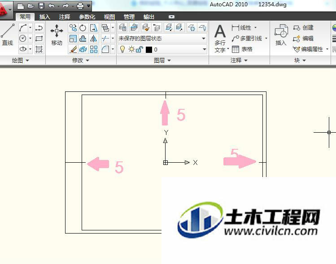Image resolution: width=336 pixels, height=264 pixels.
Task: Open a file via quick access toolbar
Action: [x=31, y=6]
